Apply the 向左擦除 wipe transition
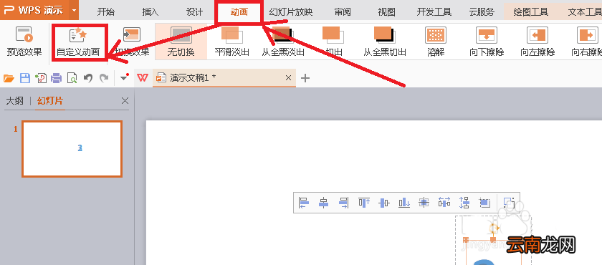The height and width of the screenshot is (265, 602). pos(537,42)
